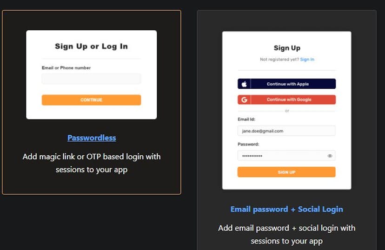Click the Email Id input field
Screen dimensions: 385x250
pos(286,131)
